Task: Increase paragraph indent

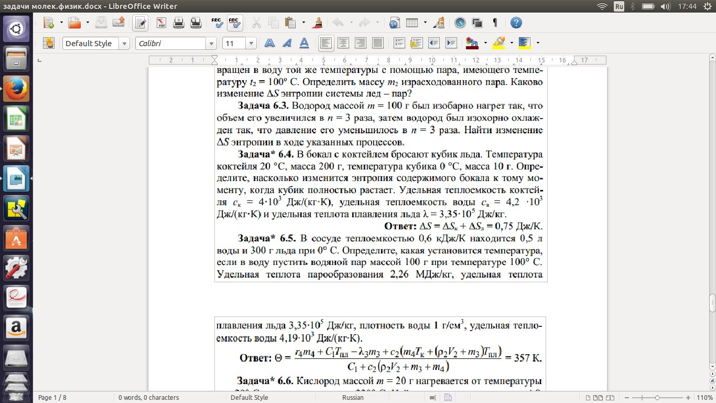Action: (x=451, y=43)
